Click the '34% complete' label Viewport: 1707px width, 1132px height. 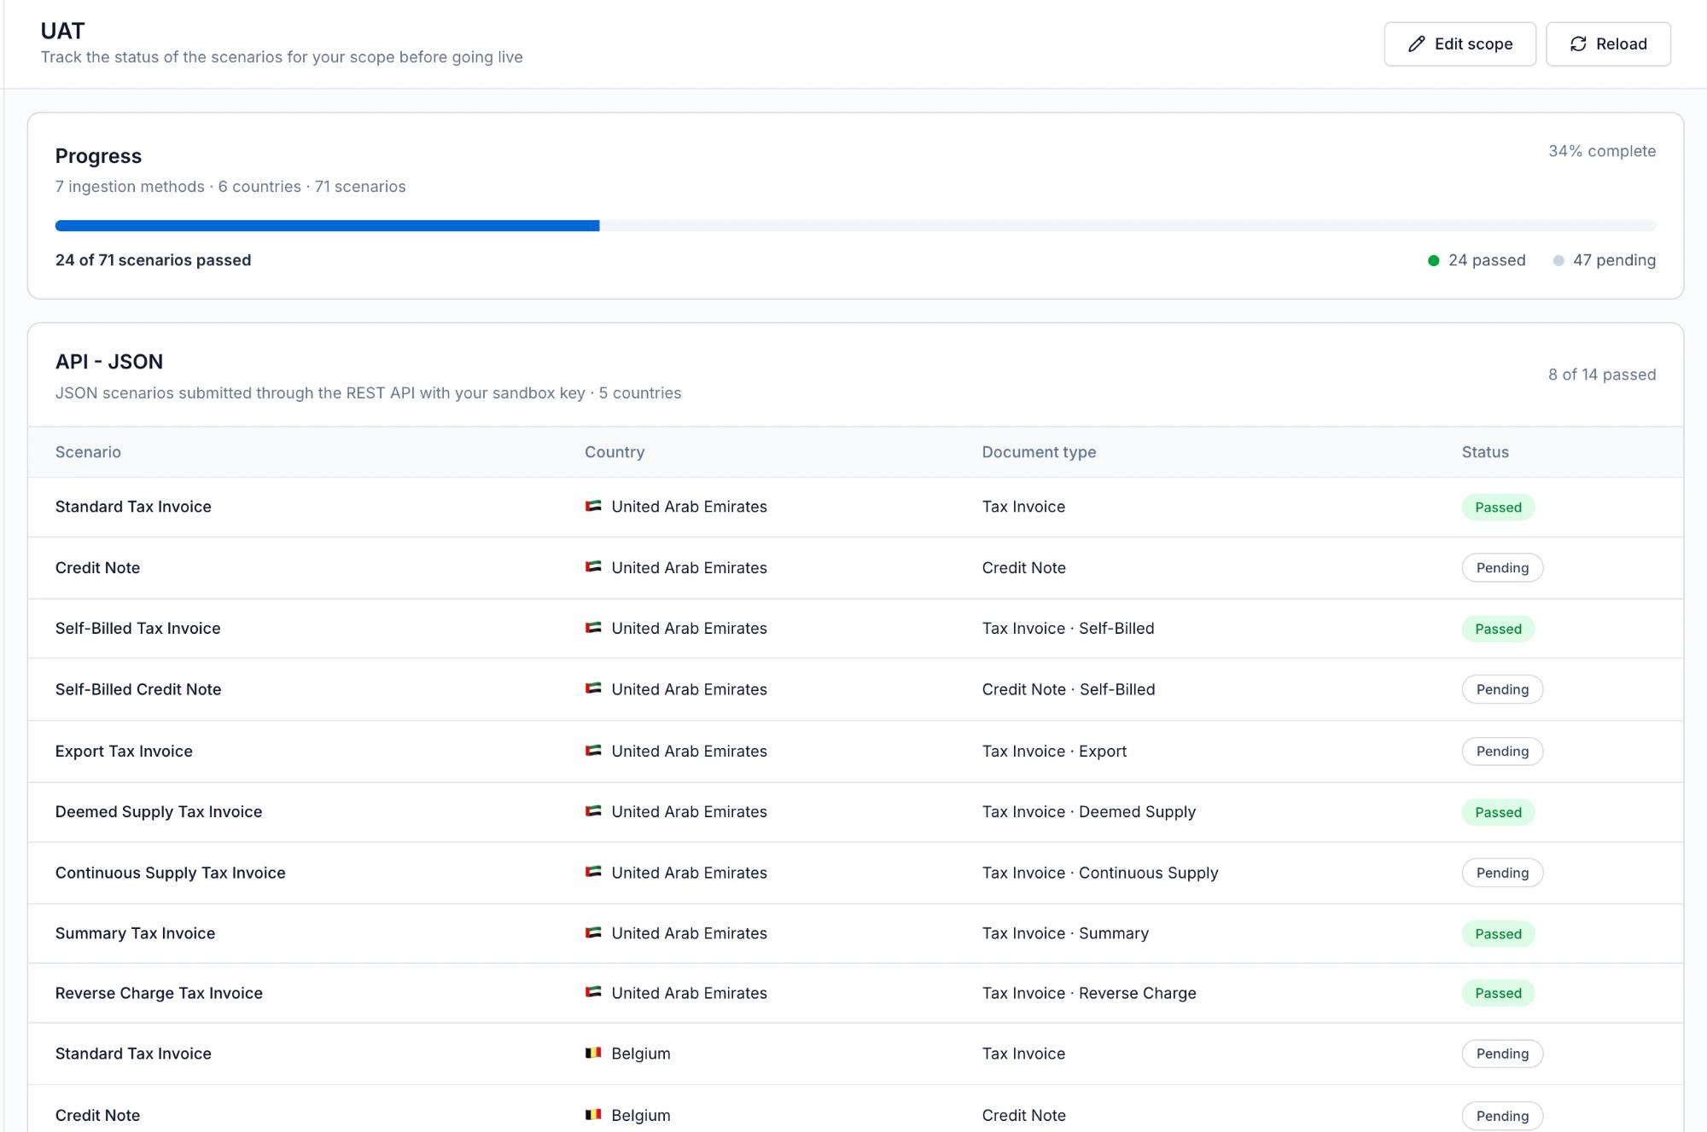coord(1602,151)
